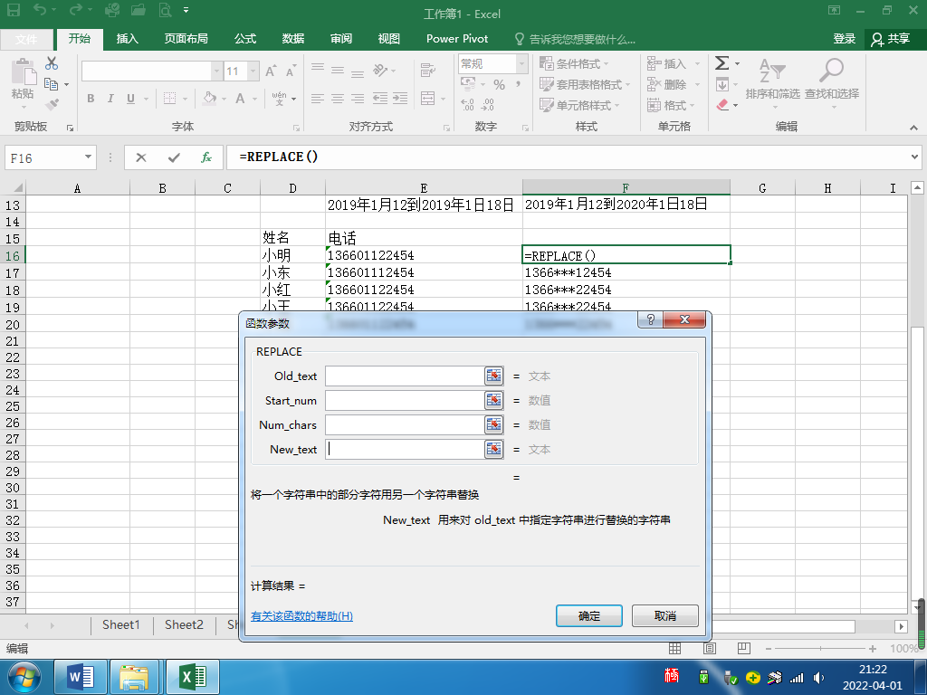The width and height of the screenshot is (927, 695).
Task: Open the 数据 ribbon tab
Action: [293, 39]
